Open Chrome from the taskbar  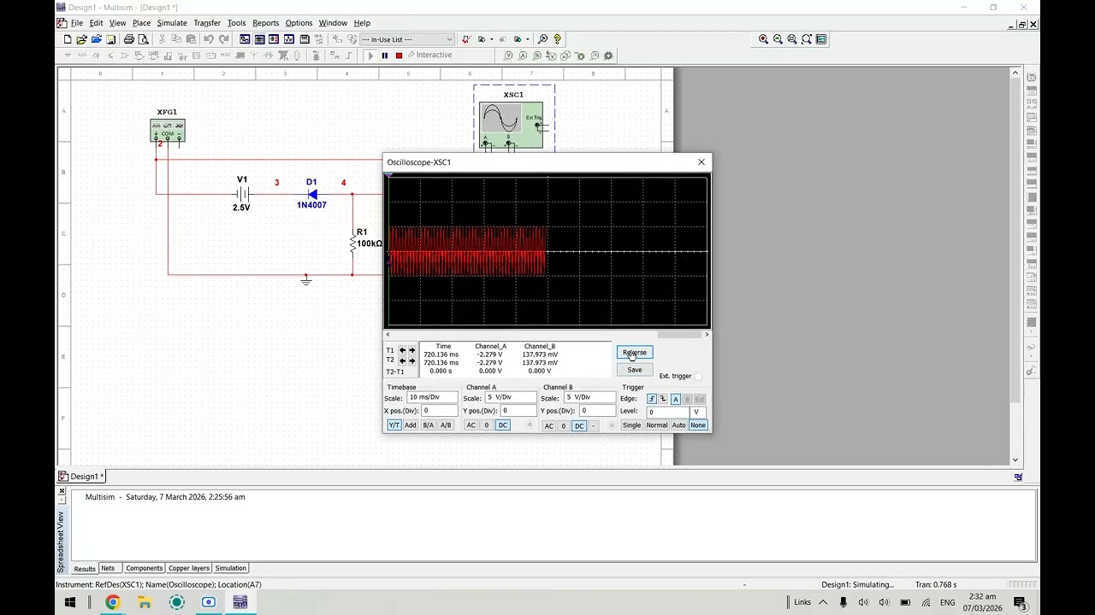(112, 602)
